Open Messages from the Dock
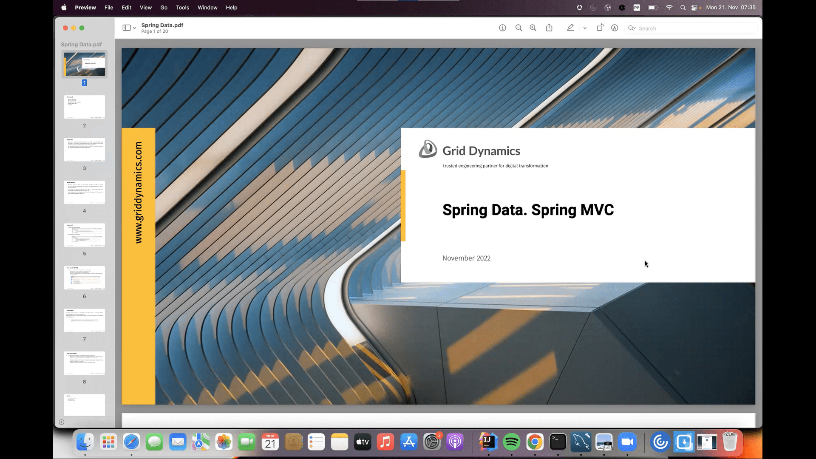Viewport: 816px width, 459px height. click(x=155, y=442)
